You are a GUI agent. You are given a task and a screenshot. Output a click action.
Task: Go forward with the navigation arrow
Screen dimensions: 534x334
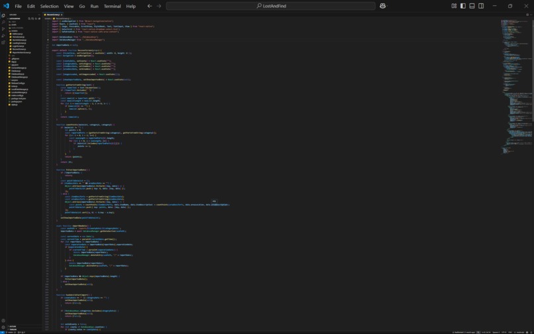point(159,6)
